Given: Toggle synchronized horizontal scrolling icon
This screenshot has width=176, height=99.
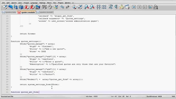Looking at the screenshot, I should tap(104, 7).
